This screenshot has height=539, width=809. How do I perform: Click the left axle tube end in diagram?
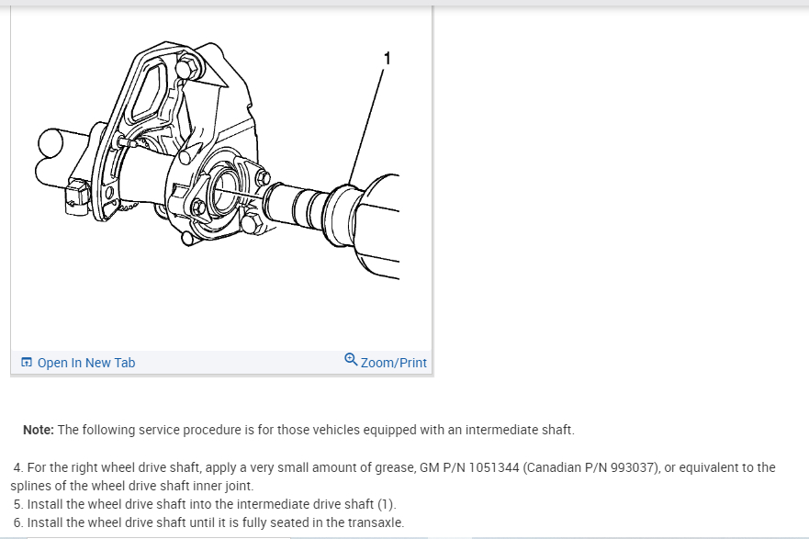pos(51,143)
